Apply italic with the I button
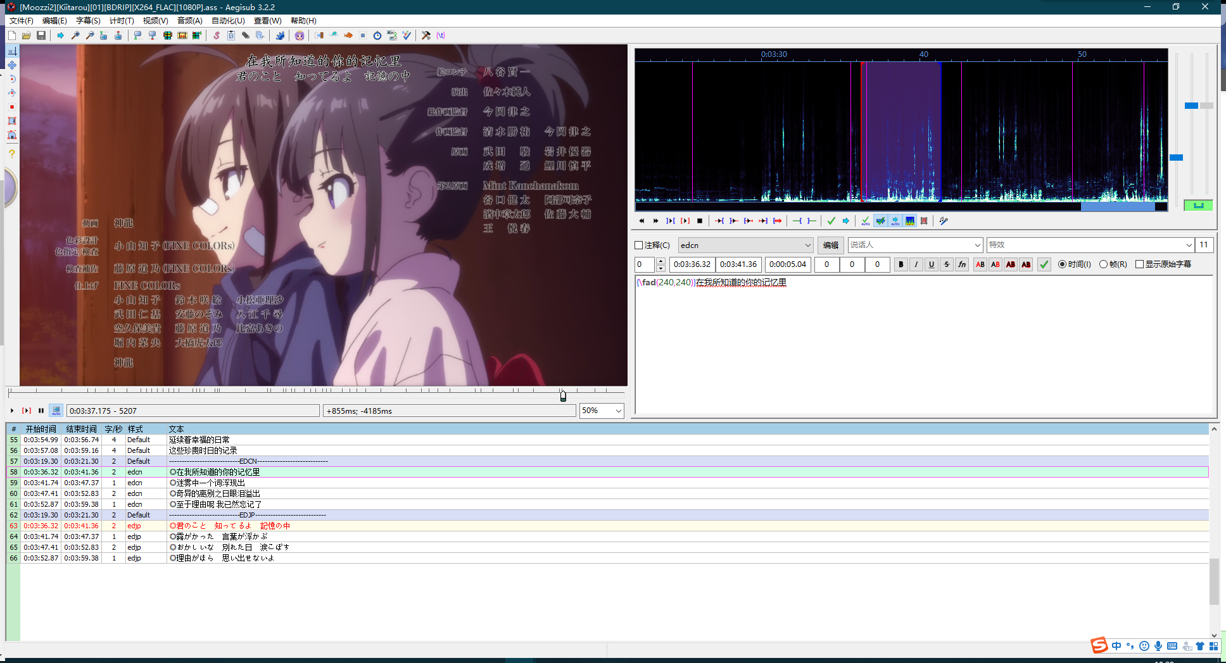 tap(916, 264)
